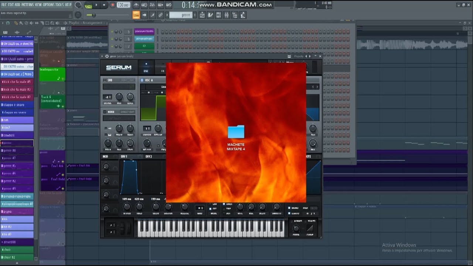This screenshot has height=266, width=473.
Task: Toggle the LEGATO checkbox in Serum
Action: 289,213
